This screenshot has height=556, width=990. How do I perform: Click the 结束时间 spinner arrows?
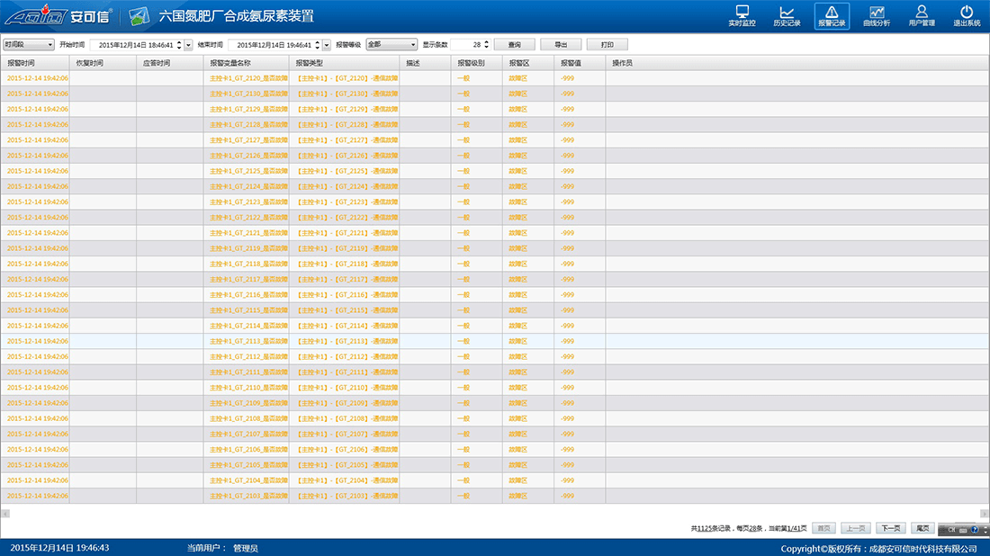click(x=318, y=45)
